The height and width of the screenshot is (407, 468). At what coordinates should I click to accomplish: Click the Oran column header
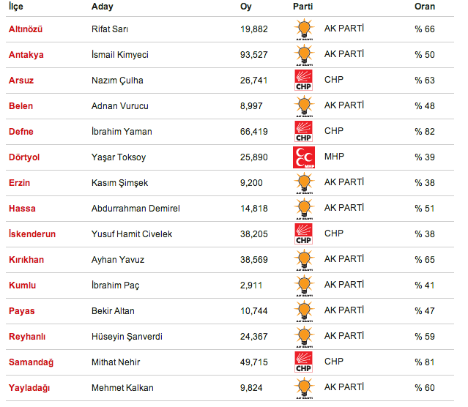424,7
